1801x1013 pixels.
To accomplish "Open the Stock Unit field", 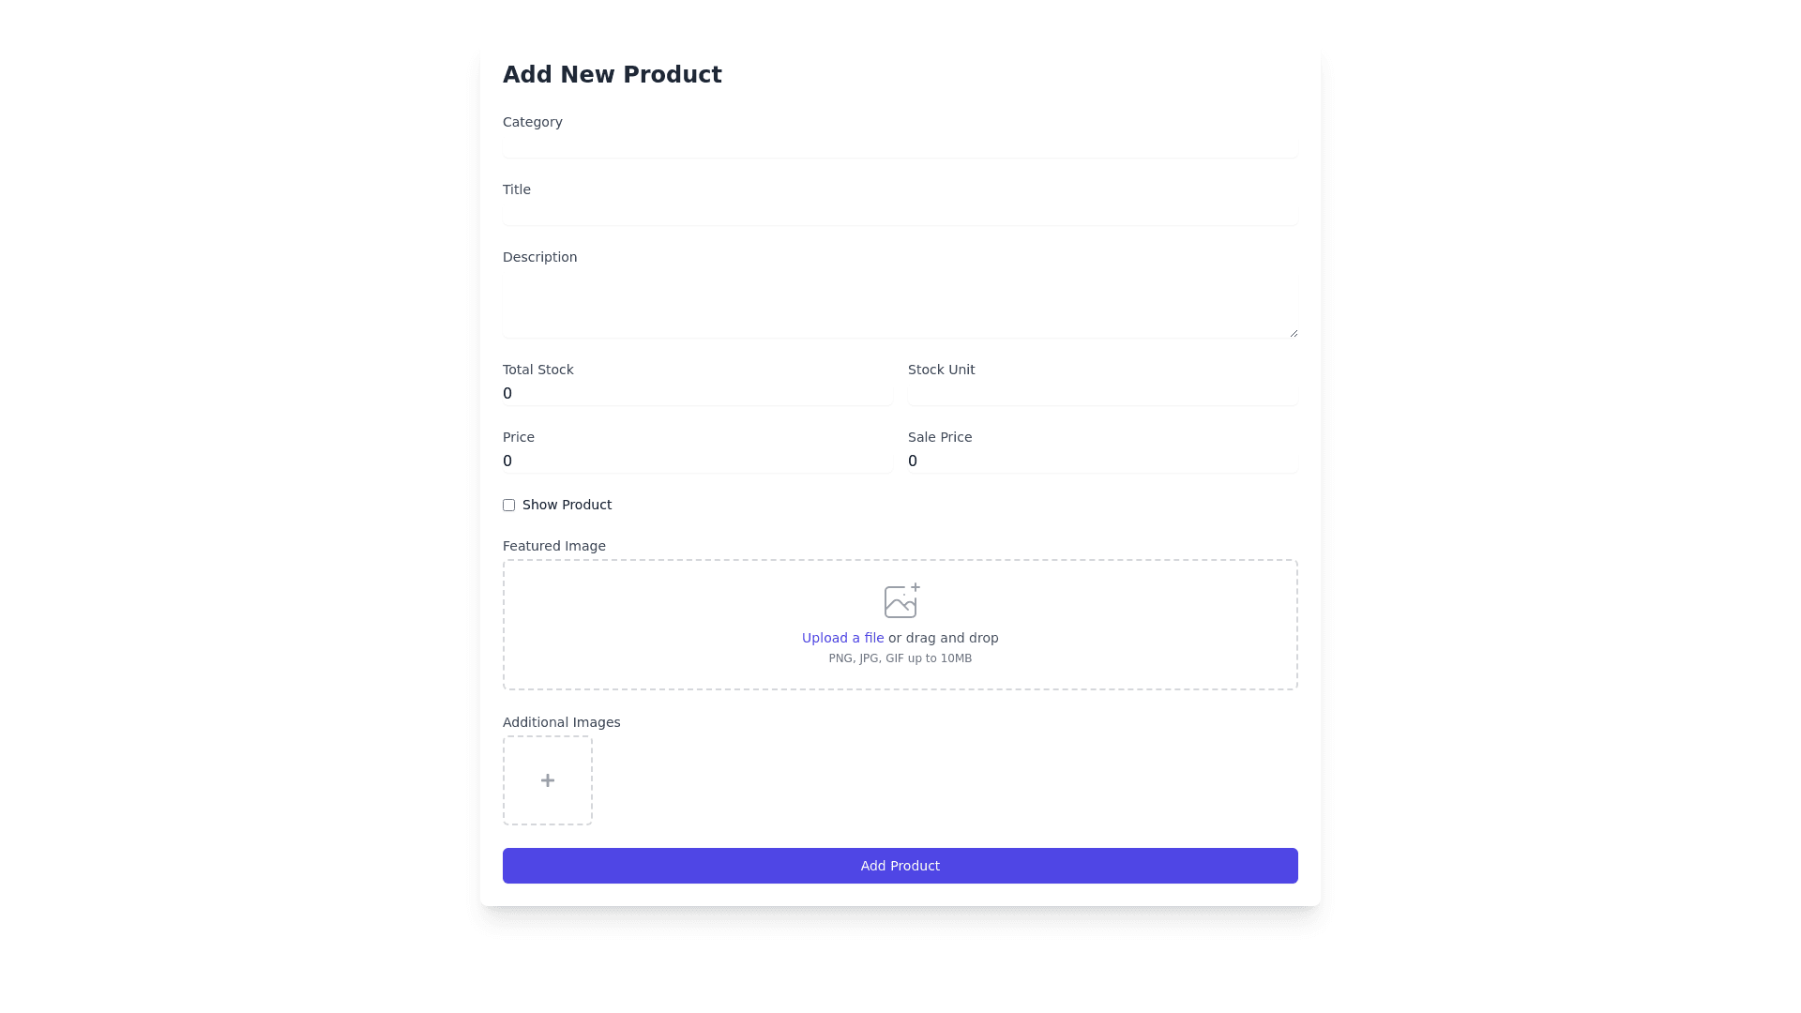I will click(1102, 394).
